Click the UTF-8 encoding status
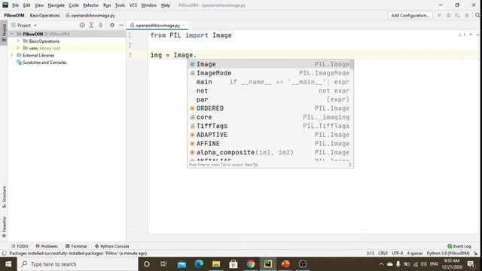 [x=397, y=254]
